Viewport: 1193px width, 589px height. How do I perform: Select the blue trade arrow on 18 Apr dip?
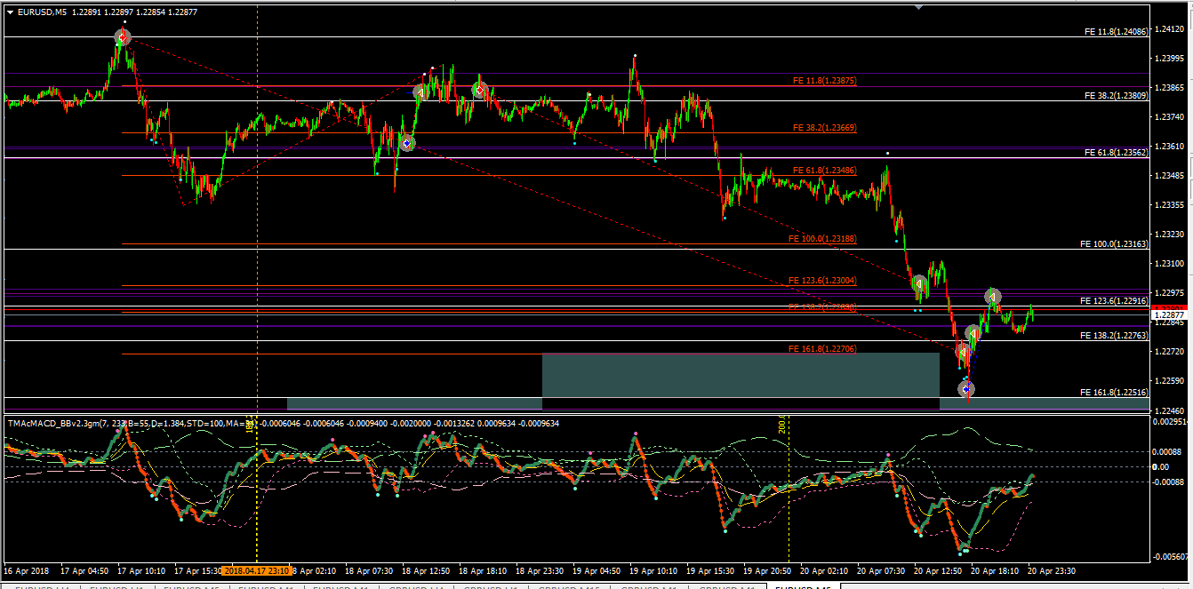coord(406,143)
